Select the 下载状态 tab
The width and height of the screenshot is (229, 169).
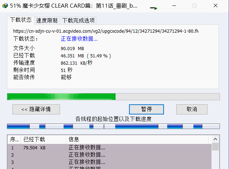tap(21, 20)
